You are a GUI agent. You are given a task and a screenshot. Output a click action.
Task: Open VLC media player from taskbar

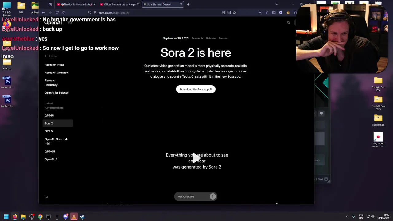click(x=74, y=216)
